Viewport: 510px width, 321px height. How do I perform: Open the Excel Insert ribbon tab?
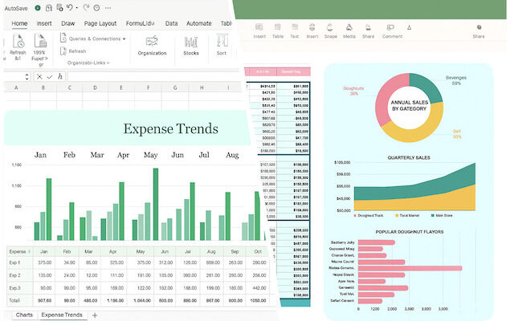point(44,23)
